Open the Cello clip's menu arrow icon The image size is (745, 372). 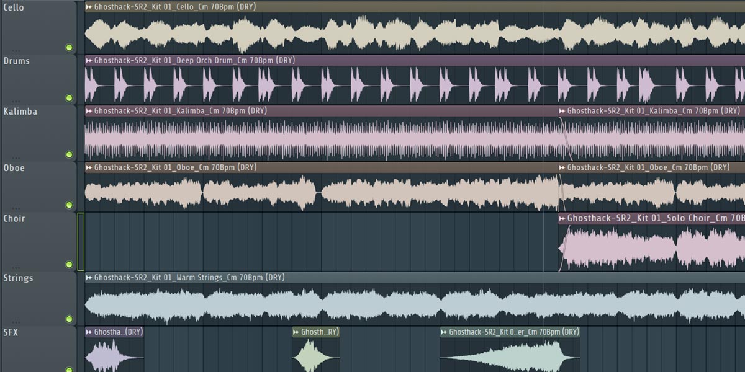[89, 7]
